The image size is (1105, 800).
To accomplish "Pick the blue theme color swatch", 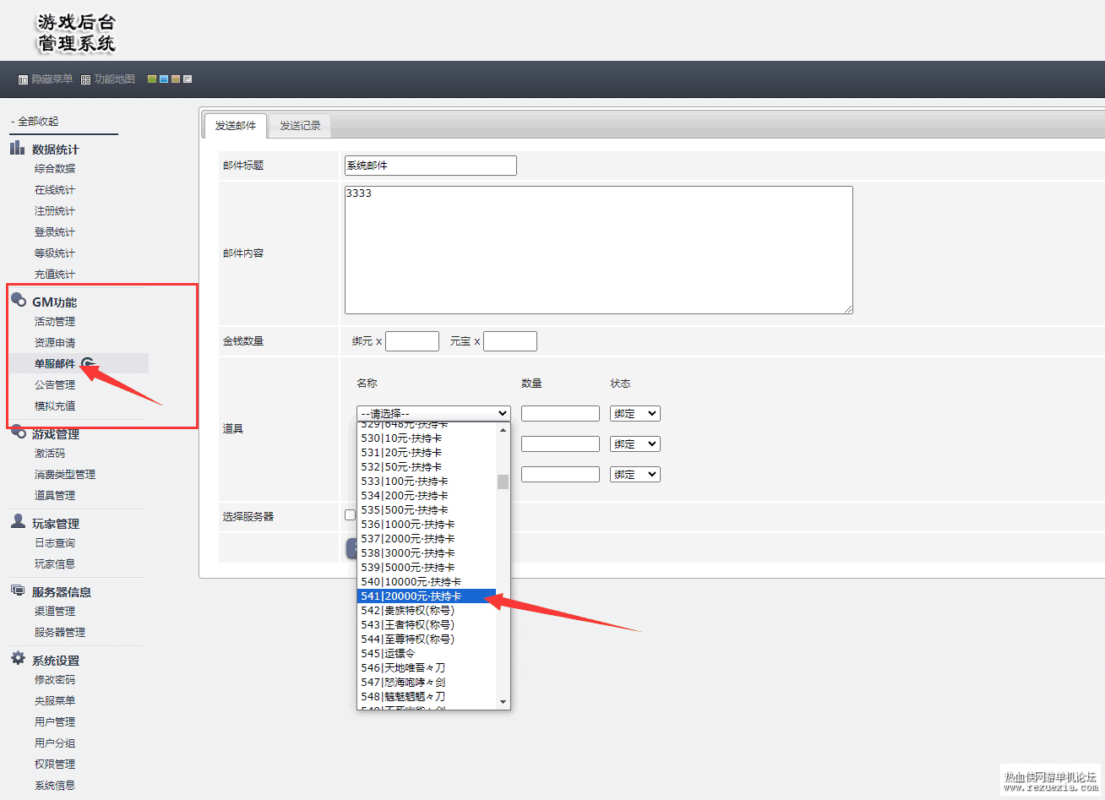I will pyautogui.click(x=164, y=79).
